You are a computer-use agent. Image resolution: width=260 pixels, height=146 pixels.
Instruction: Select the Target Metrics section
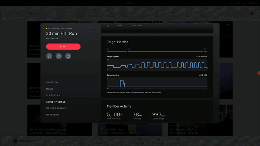click(x=56, y=102)
